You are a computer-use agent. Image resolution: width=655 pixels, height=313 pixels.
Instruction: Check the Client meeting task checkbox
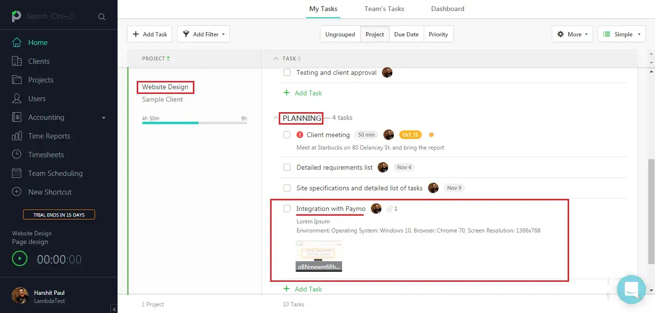pos(287,135)
